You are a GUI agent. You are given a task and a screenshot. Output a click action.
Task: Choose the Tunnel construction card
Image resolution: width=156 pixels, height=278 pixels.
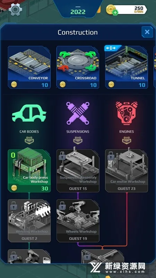point(127,67)
